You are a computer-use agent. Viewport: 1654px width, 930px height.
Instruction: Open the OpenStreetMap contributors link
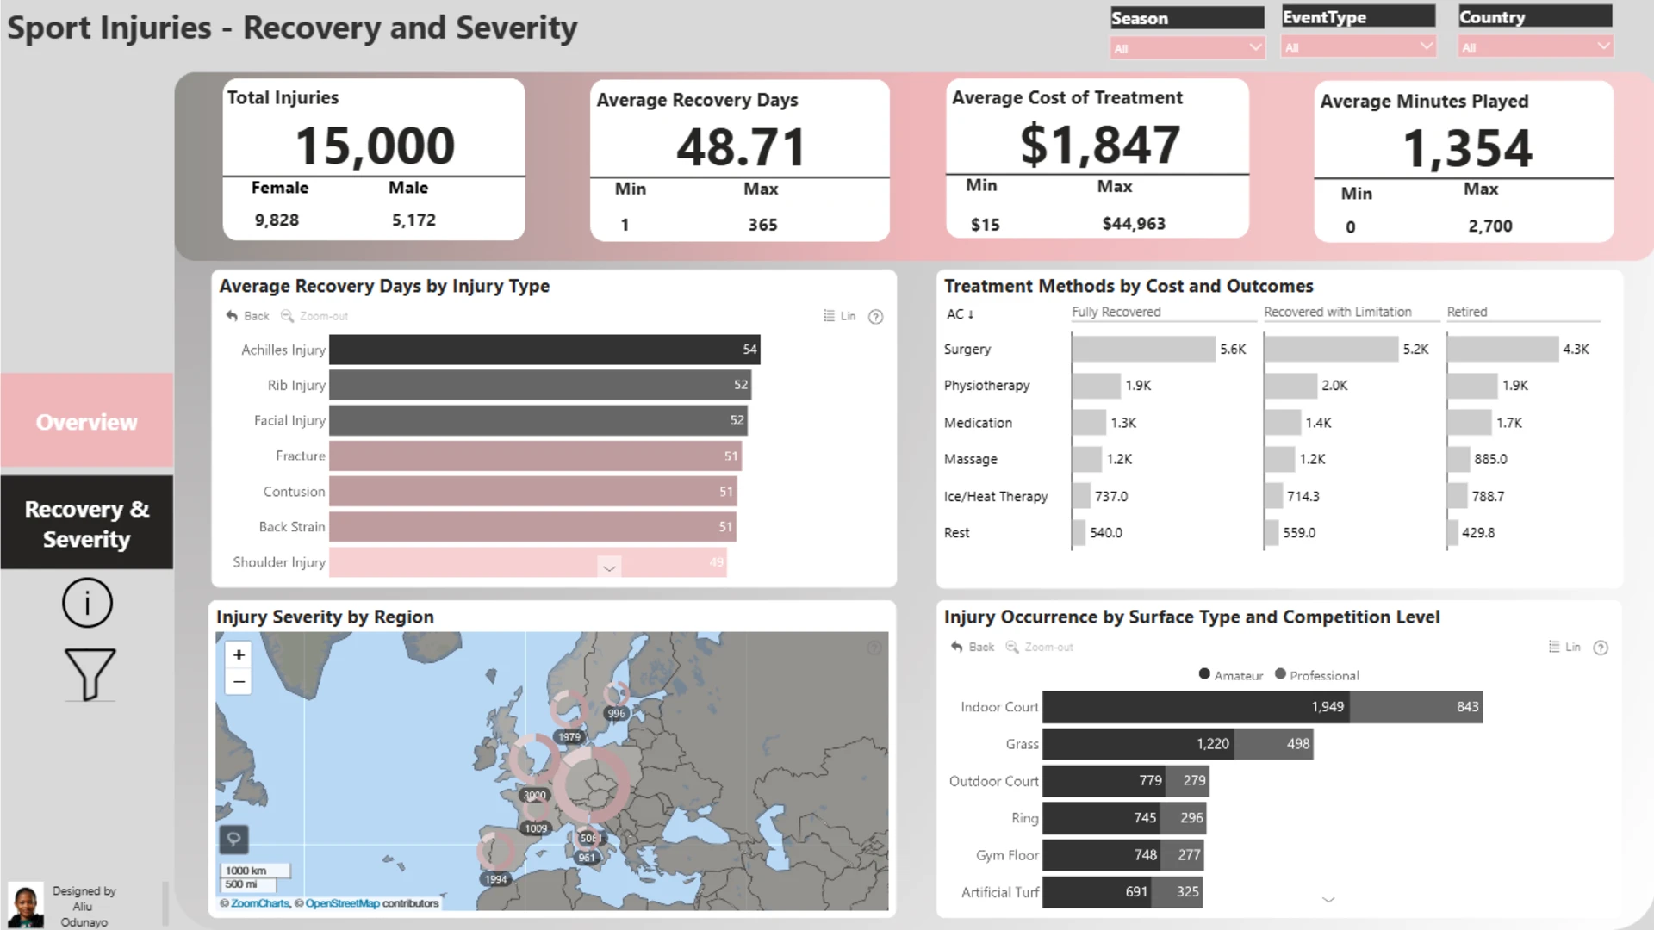[342, 903]
